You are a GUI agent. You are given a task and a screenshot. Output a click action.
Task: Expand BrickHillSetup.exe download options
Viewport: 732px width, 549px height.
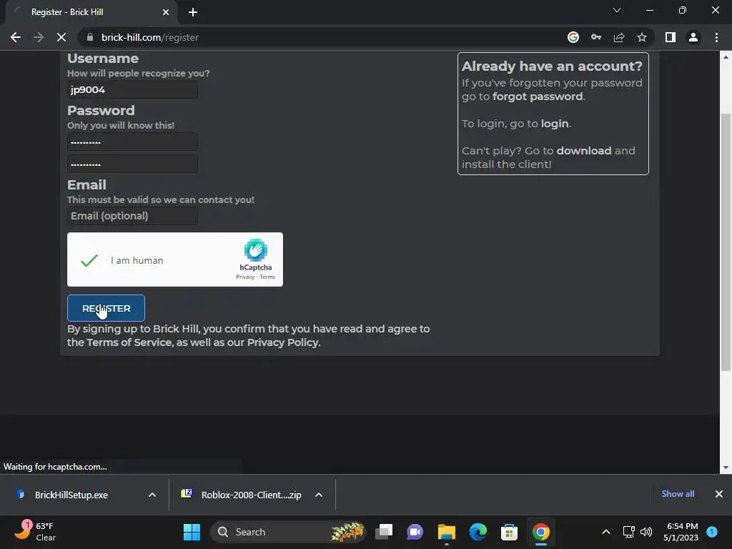(152, 495)
